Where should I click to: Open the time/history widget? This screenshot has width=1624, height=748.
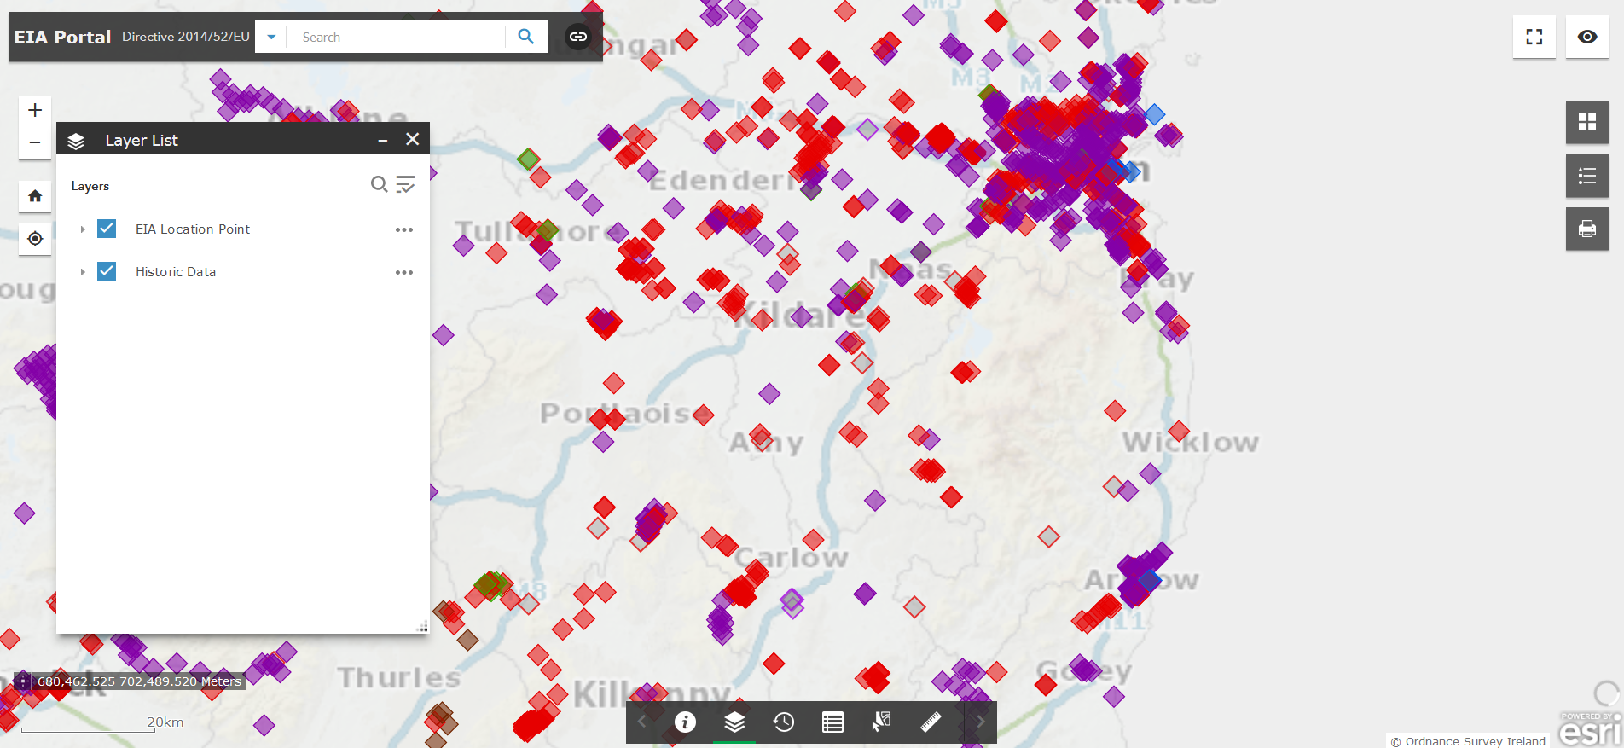tap(784, 722)
